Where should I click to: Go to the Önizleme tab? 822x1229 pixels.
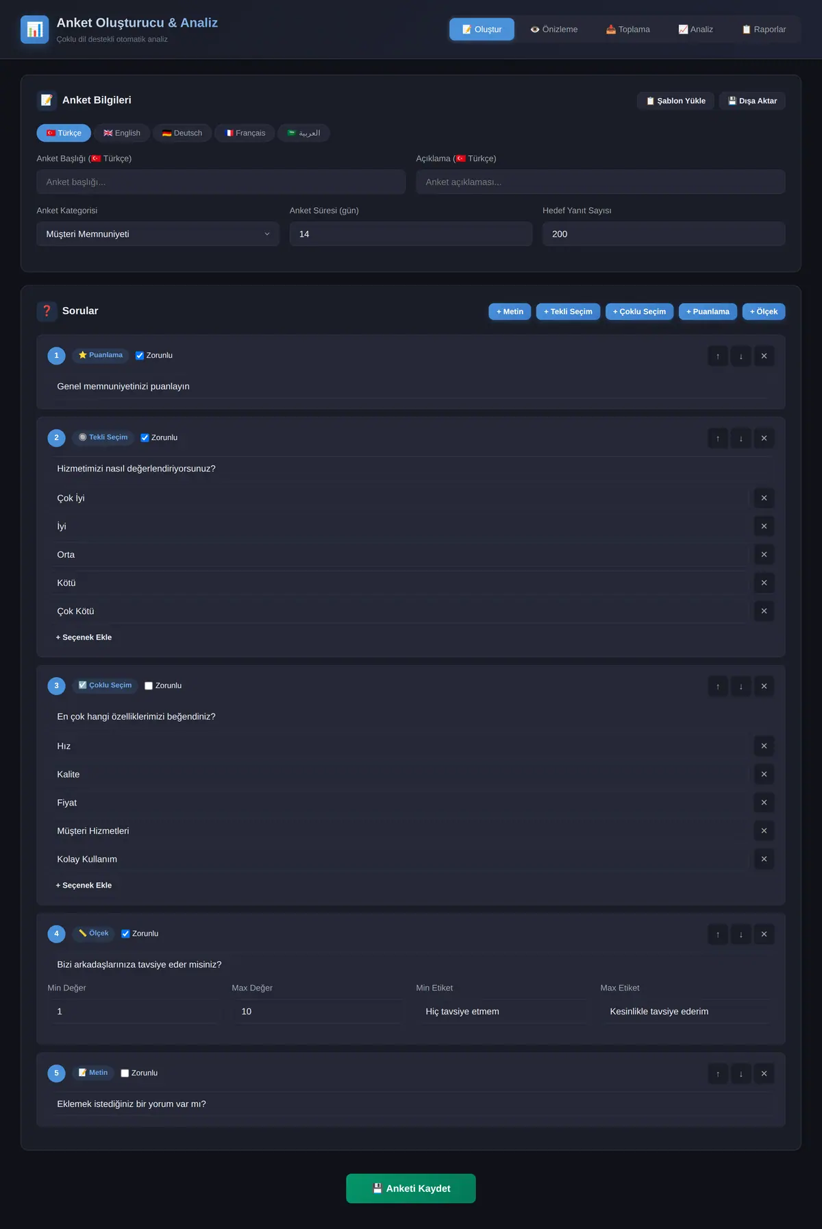[x=554, y=29]
